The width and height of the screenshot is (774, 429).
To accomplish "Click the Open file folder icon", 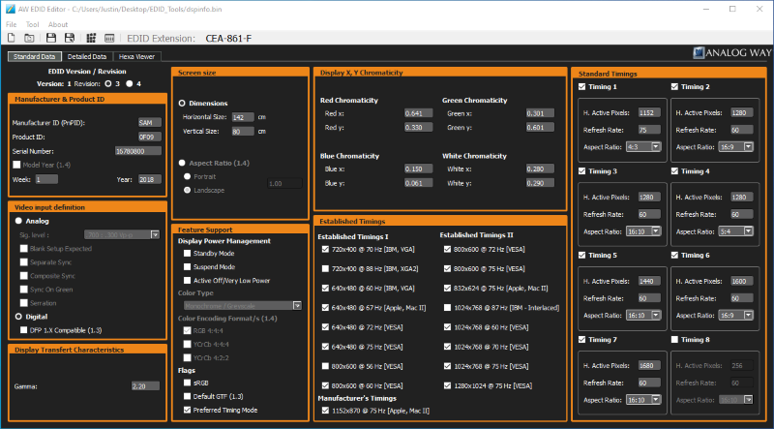I will (30, 38).
